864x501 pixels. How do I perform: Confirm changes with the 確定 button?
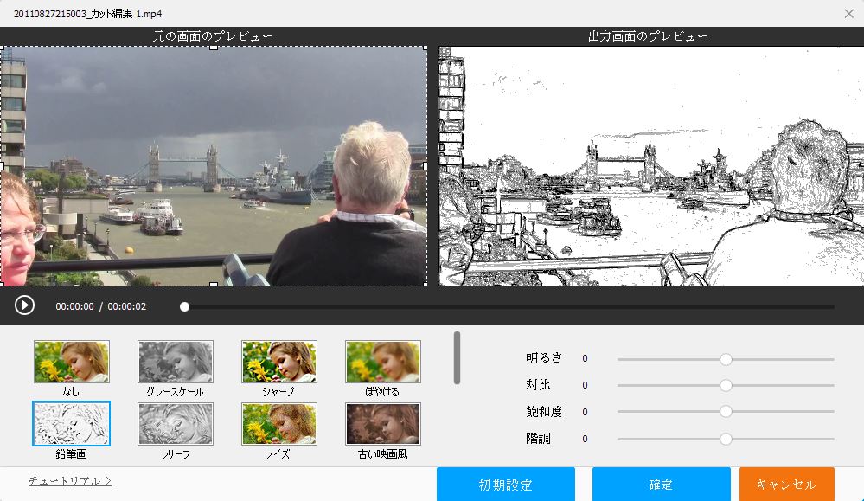pyautogui.click(x=661, y=485)
